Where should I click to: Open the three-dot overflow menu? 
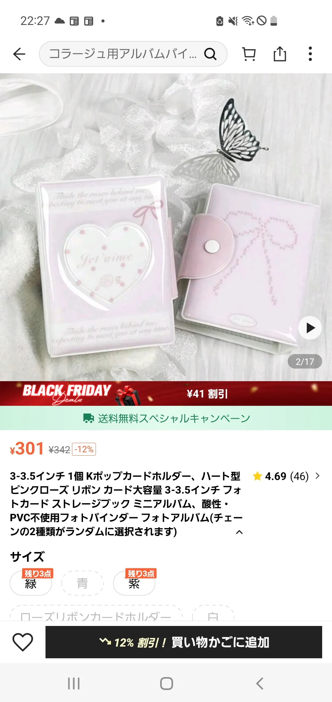[310, 54]
